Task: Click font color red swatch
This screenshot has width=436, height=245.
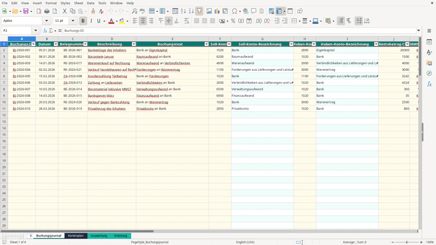Action: coord(111,21)
